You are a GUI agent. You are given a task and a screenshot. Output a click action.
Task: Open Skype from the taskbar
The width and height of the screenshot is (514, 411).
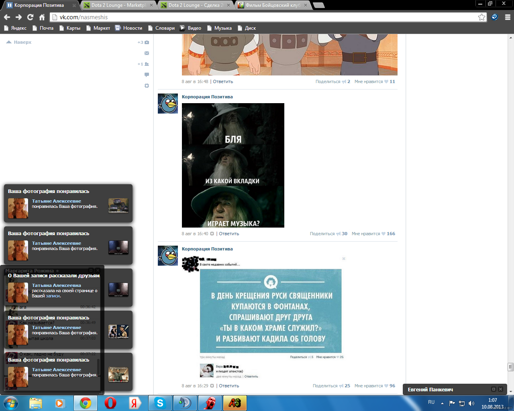160,403
